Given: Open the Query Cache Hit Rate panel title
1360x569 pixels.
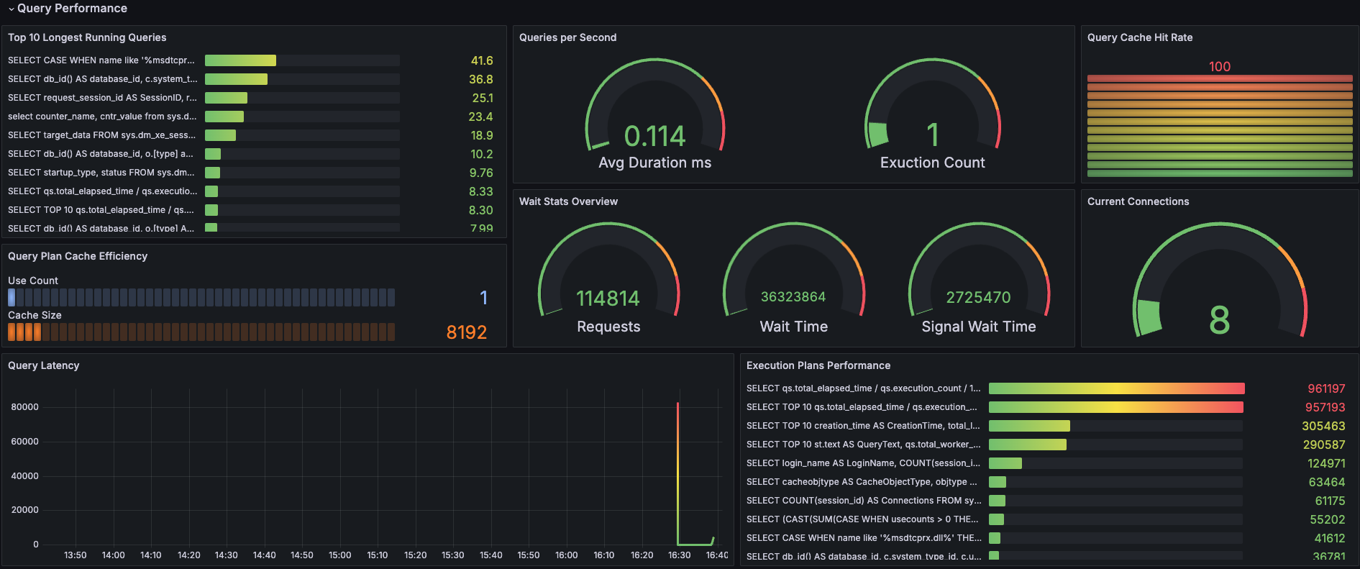Looking at the screenshot, I should pos(1140,37).
